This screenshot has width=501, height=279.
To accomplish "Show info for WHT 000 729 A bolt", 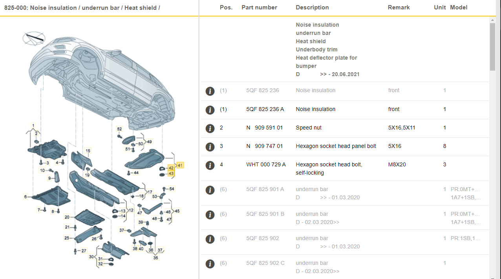I will click(210, 165).
